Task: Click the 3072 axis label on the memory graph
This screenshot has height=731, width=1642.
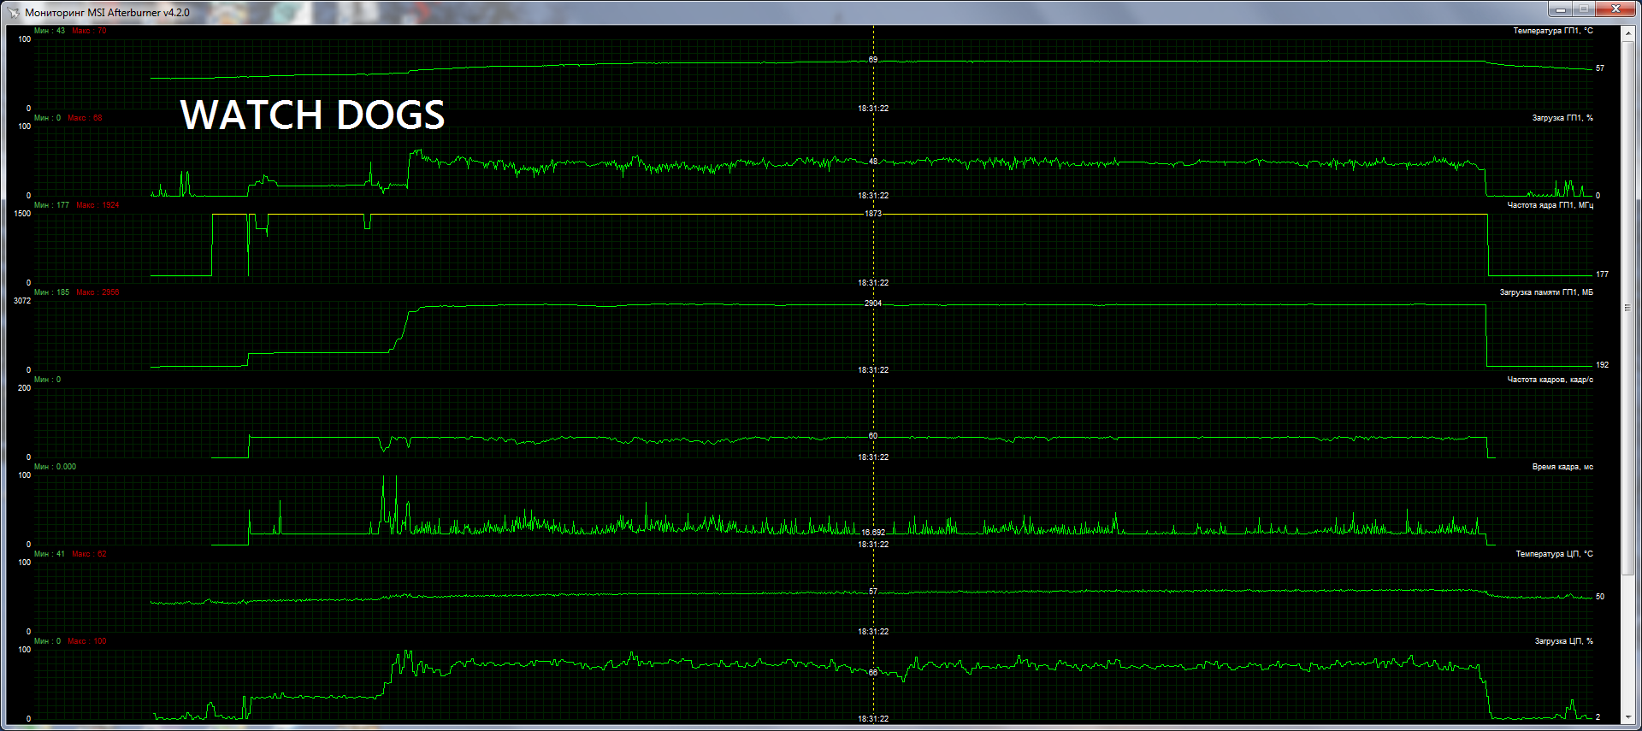Action: (22, 301)
